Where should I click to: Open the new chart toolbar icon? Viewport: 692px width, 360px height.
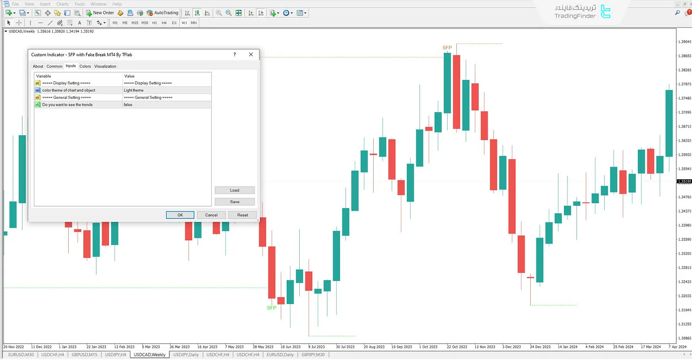[x=8, y=13]
